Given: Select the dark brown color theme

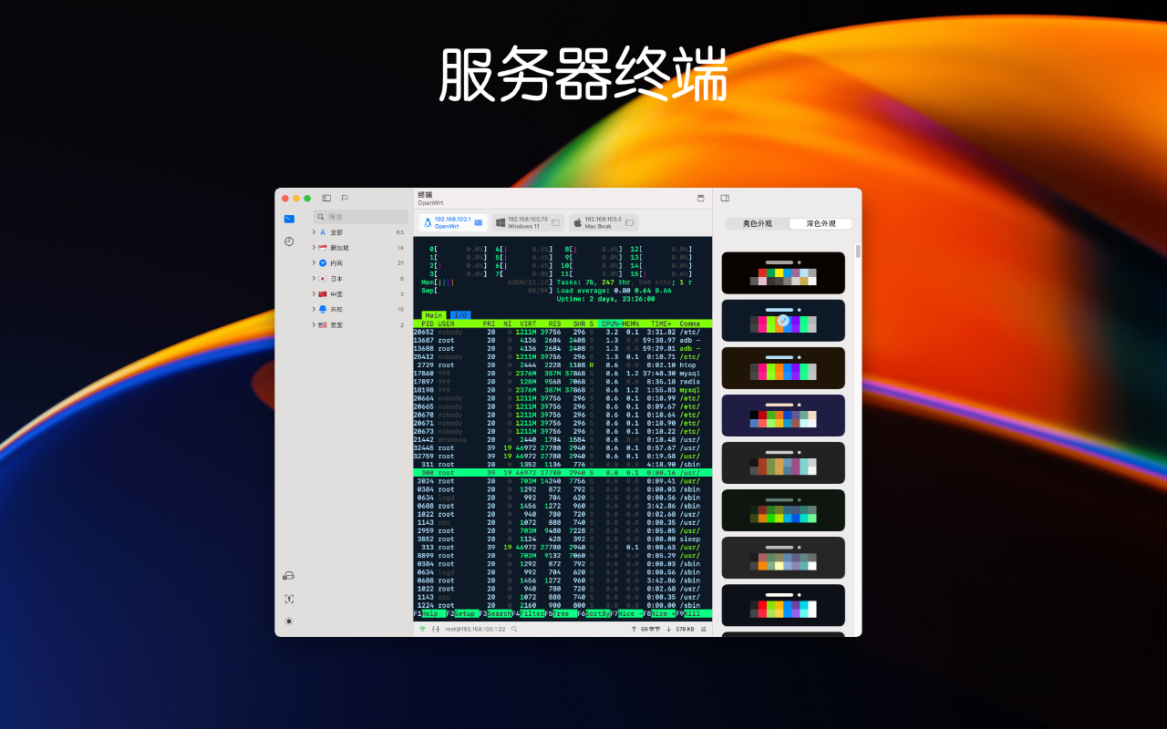Looking at the screenshot, I should pos(783,368).
